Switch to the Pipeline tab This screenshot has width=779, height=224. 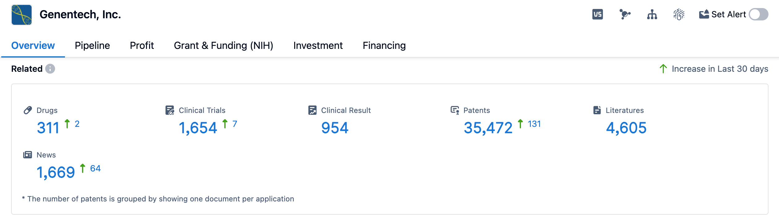[x=92, y=45]
